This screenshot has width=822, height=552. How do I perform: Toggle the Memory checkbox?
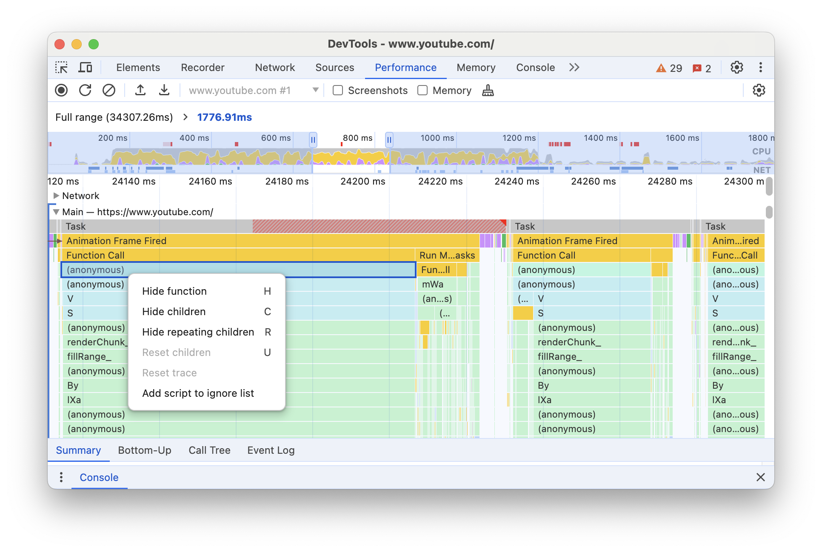click(423, 91)
